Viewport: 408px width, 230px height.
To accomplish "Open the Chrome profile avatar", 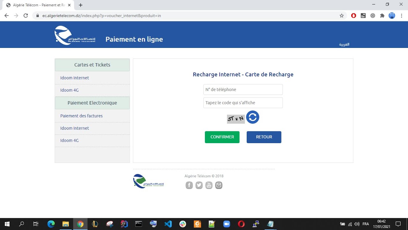I will [392, 16].
